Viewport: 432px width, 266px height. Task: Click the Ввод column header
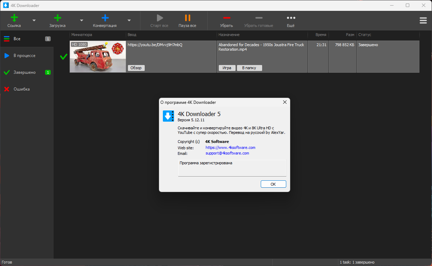171,35
